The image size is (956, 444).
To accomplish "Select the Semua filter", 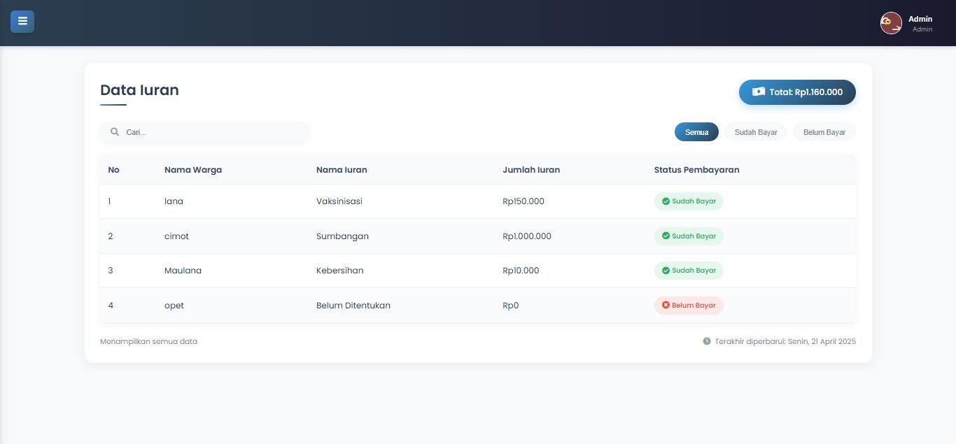I will click(696, 132).
